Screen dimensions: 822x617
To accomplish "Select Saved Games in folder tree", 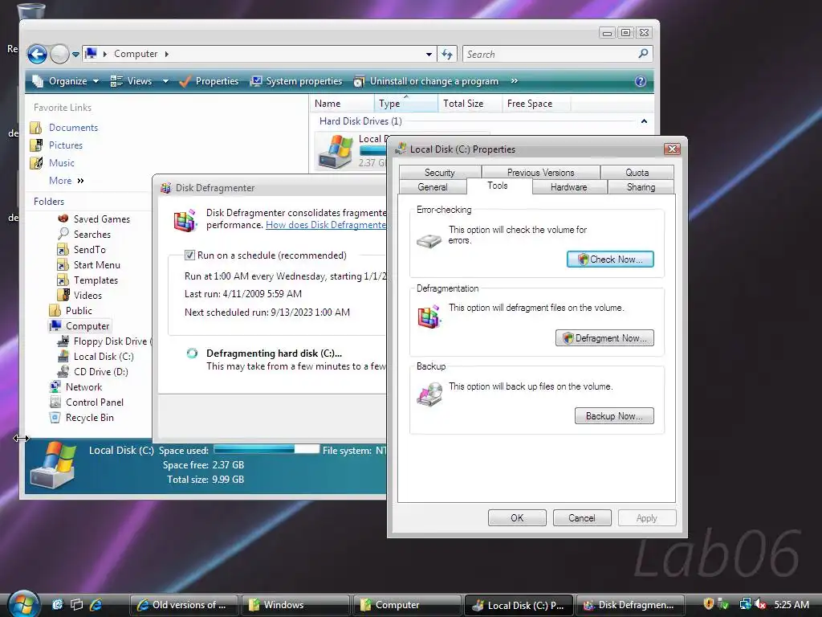I will [x=102, y=219].
